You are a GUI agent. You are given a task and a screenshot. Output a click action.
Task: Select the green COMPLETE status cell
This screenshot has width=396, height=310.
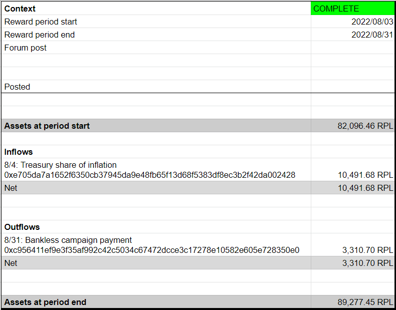(x=352, y=9)
